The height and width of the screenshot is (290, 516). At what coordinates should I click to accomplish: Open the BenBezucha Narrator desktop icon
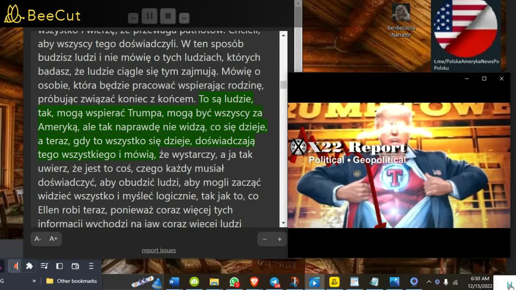click(401, 21)
